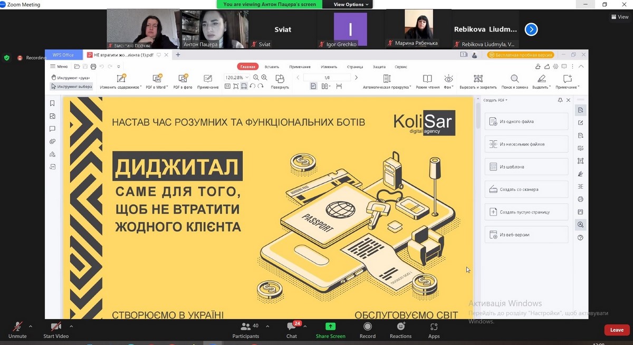Open the Защита ribbon tab
This screenshot has height=345, width=633.
(x=379, y=67)
